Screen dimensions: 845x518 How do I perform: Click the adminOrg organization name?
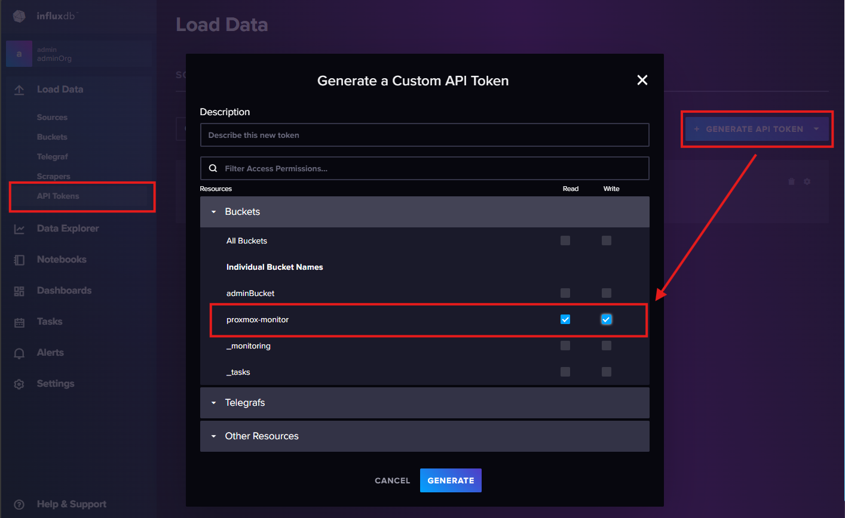54,58
